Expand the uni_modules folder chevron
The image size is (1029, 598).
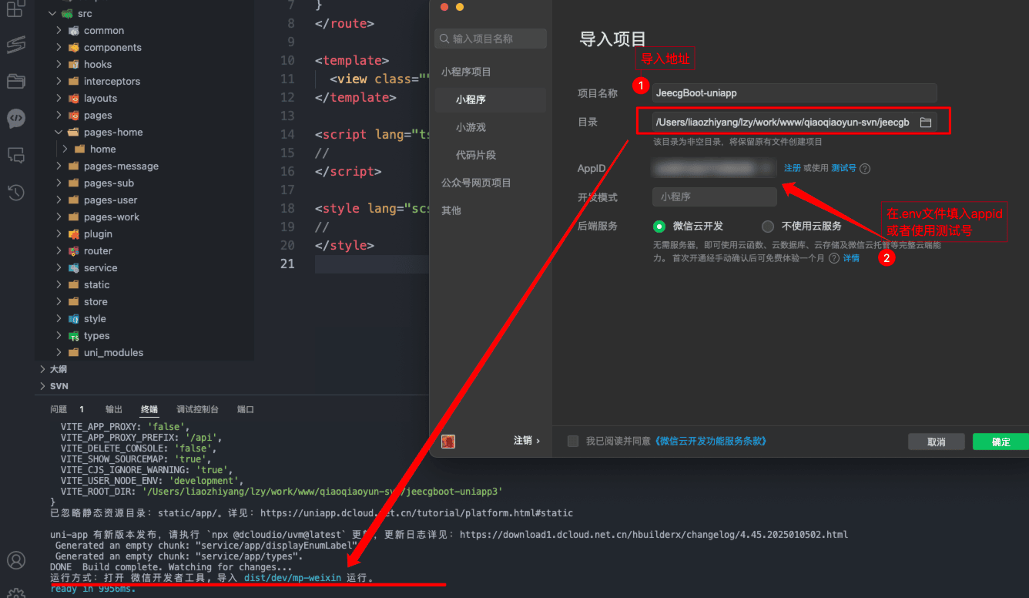tap(59, 353)
